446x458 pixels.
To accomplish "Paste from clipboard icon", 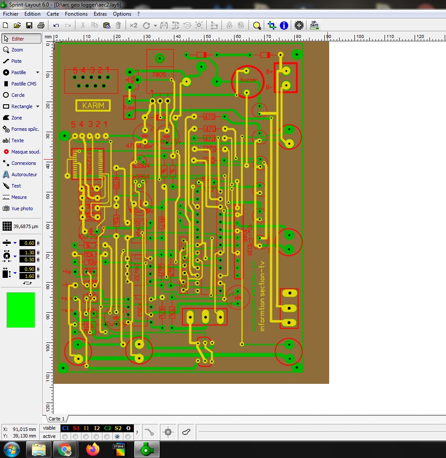I will pyautogui.click(x=106, y=25).
